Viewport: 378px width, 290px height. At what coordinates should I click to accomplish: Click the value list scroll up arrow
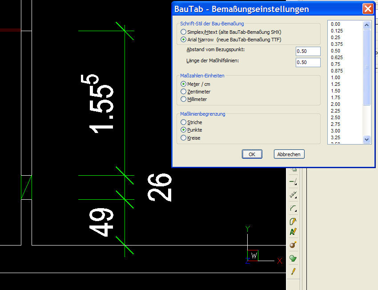(367, 25)
